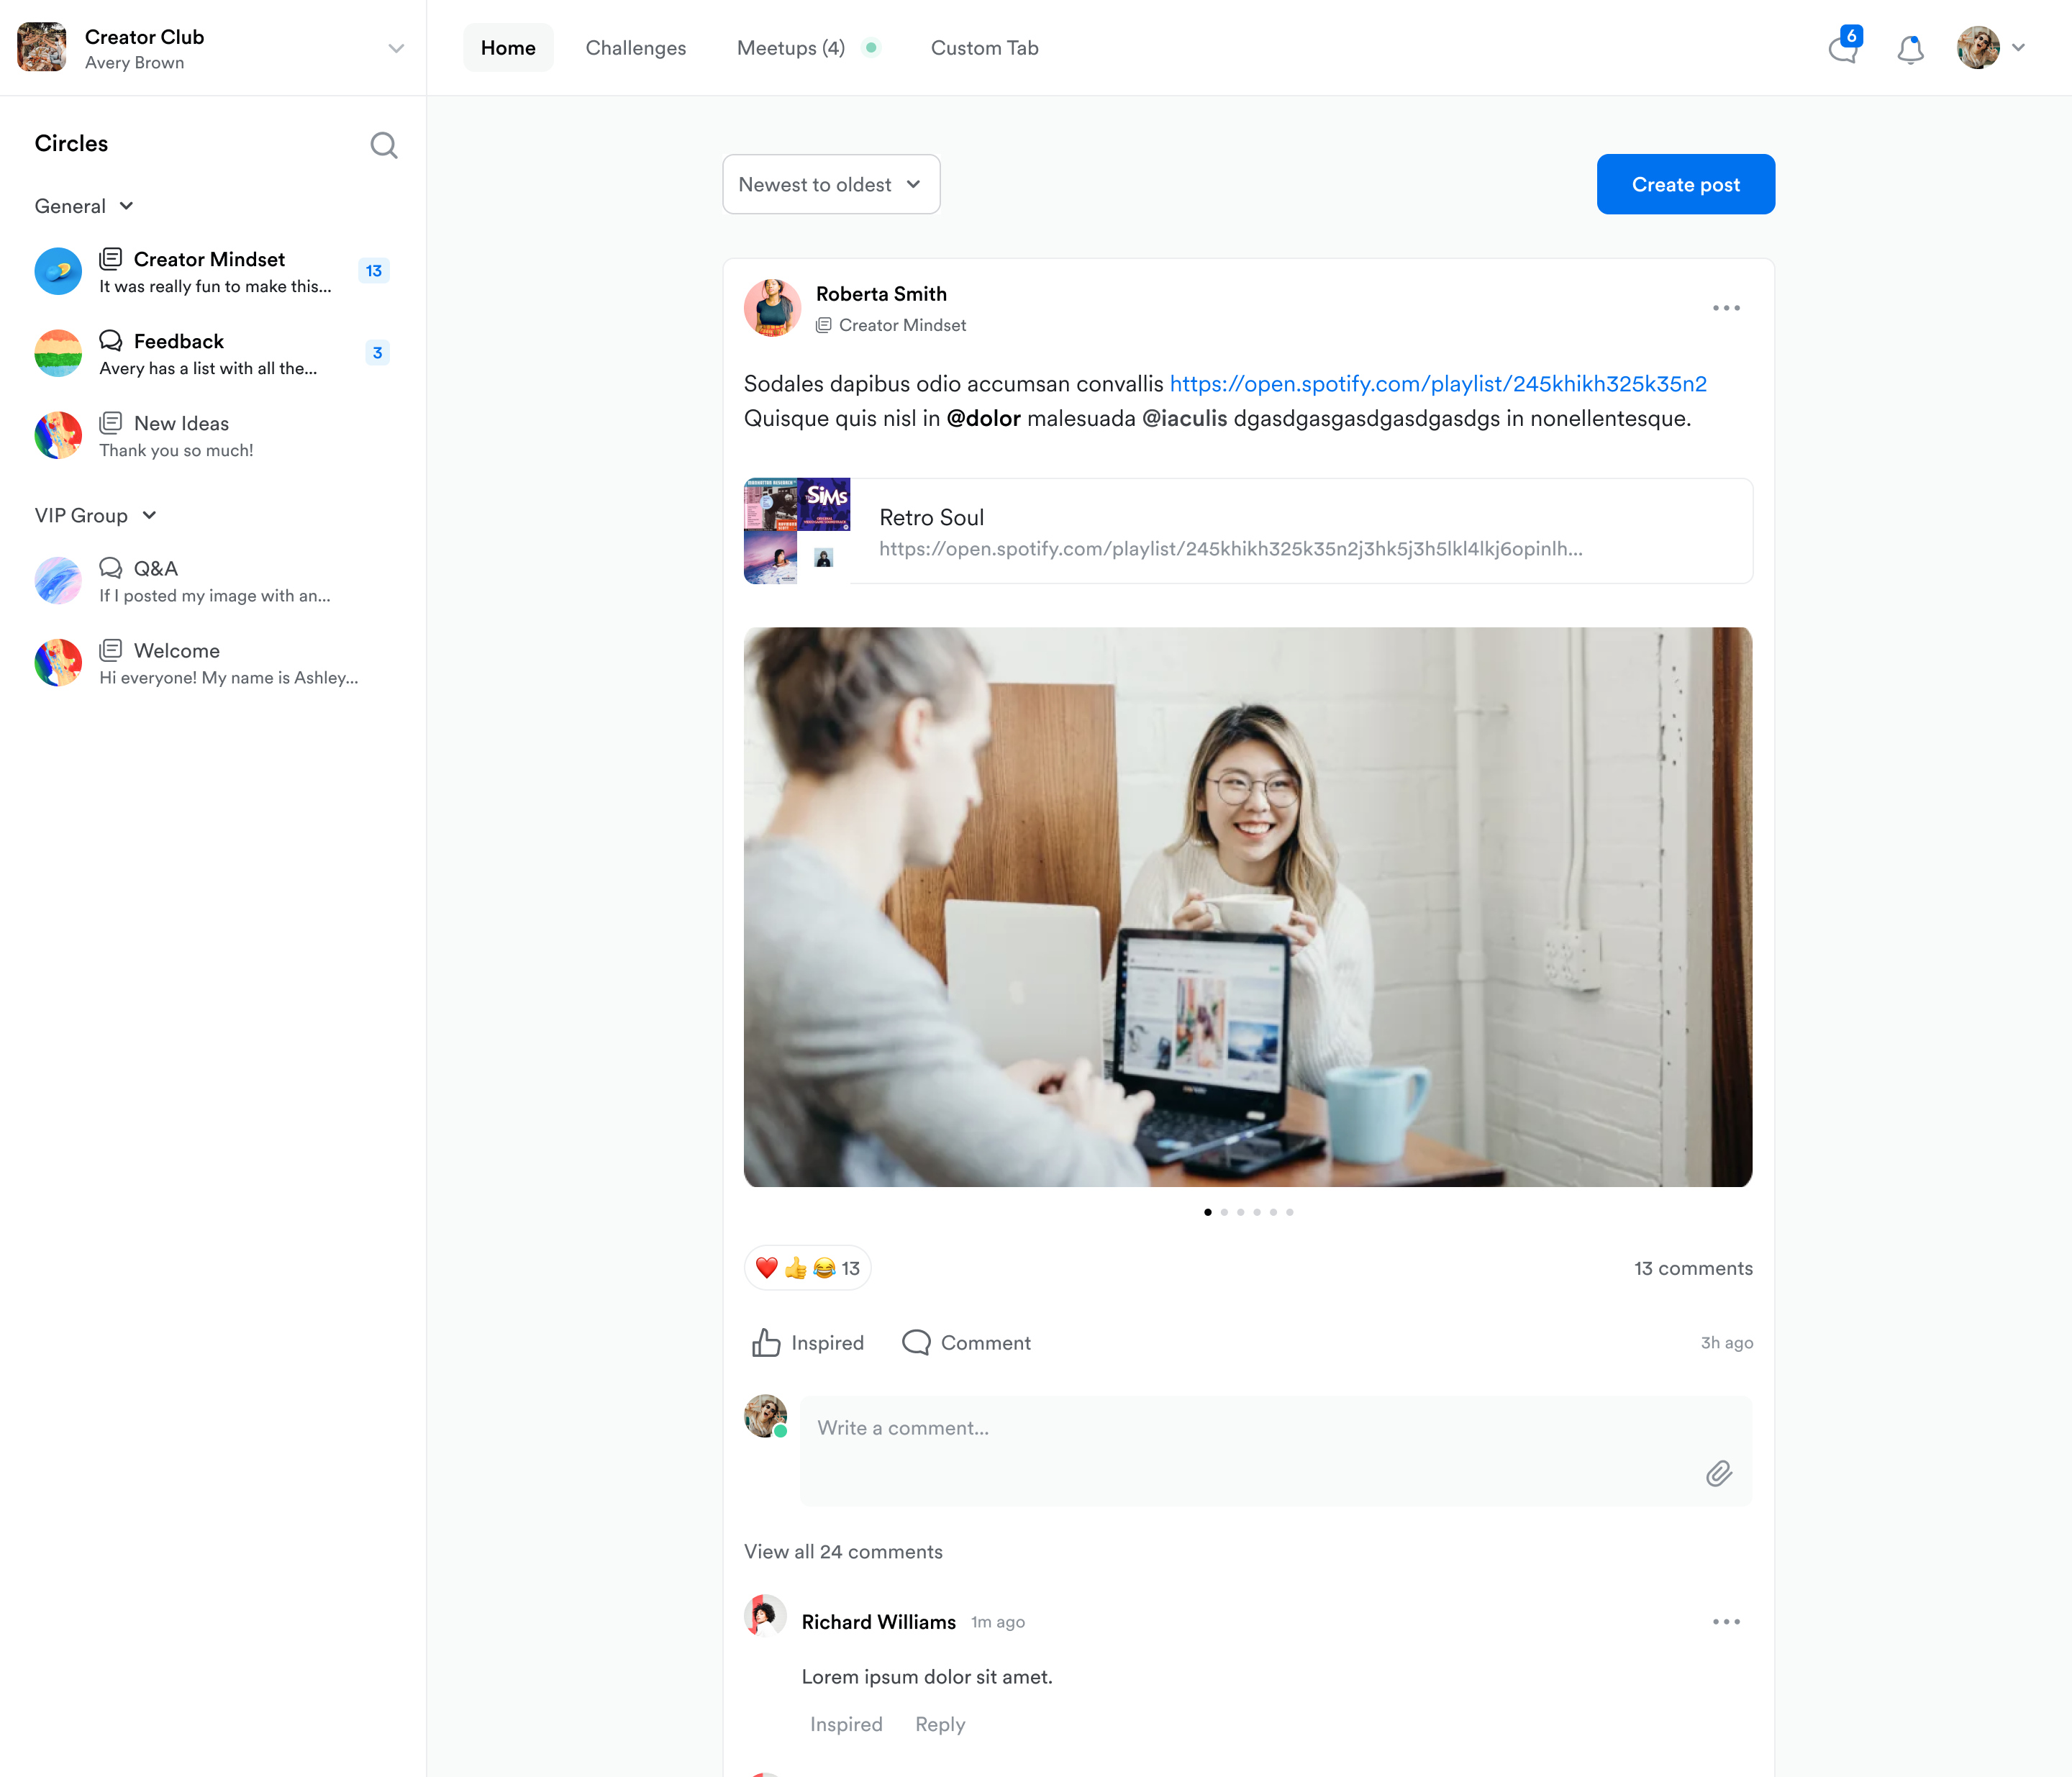Open the New Ideas circle
Image resolution: width=2072 pixels, height=1777 pixels.
(212, 435)
